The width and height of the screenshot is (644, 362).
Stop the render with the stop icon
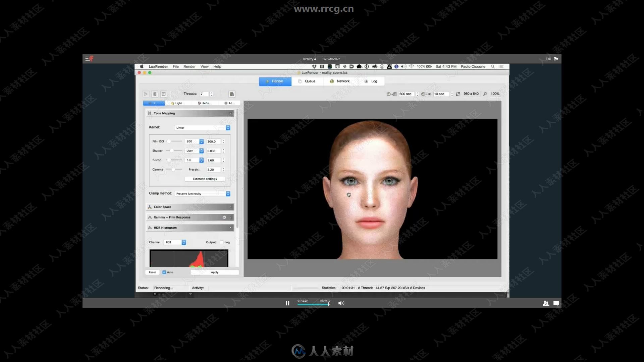(164, 94)
